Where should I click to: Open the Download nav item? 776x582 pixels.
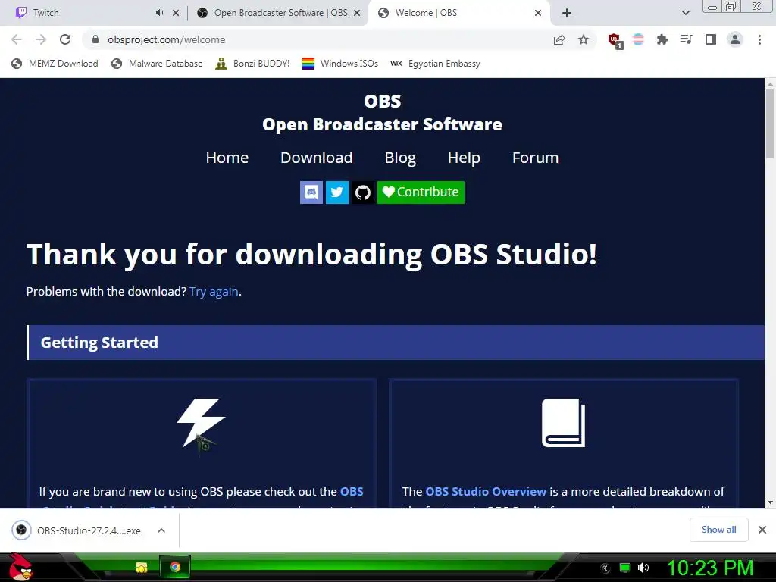316,158
